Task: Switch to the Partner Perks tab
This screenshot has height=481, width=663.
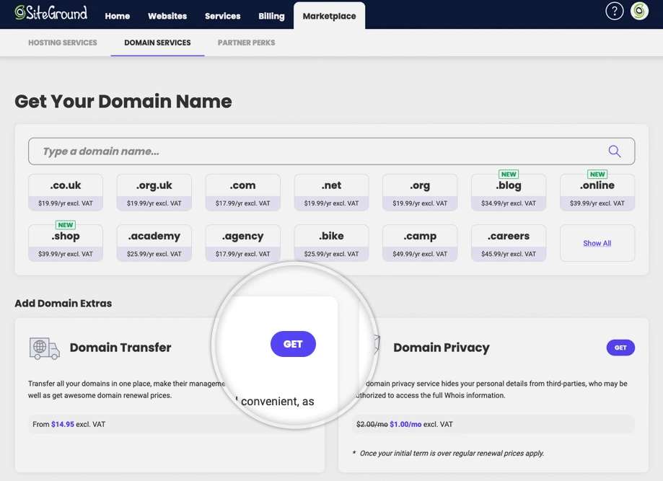Action: (246, 43)
